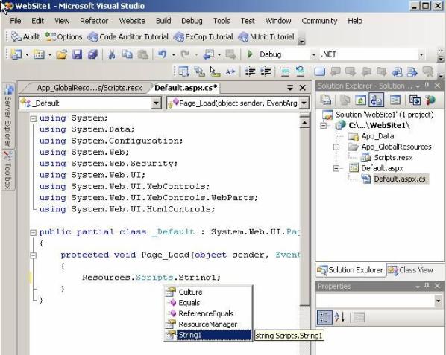Toggle Alphabetical sort in Properties panel
This screenshot has width=446, height=355.
(340, 317)
